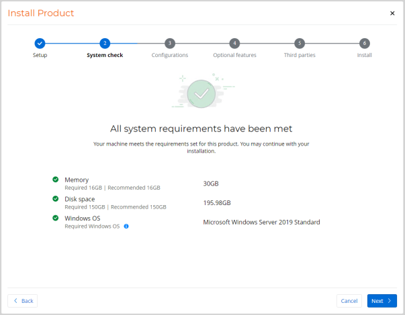Select step 2 System check circle
405x315 pixels.
(x=105, y=43)
